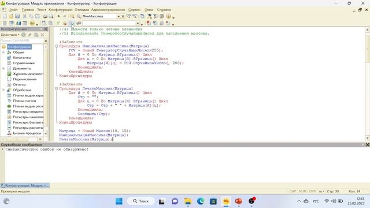Select Перечисления in the configuration tree

point(24,79)
